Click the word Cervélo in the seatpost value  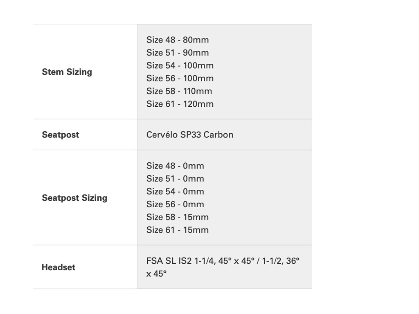[x=162, y=135]
